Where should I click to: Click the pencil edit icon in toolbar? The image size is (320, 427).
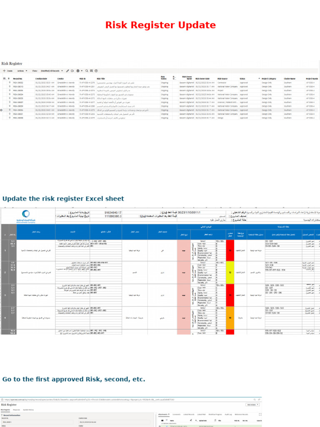pos(67,71)
